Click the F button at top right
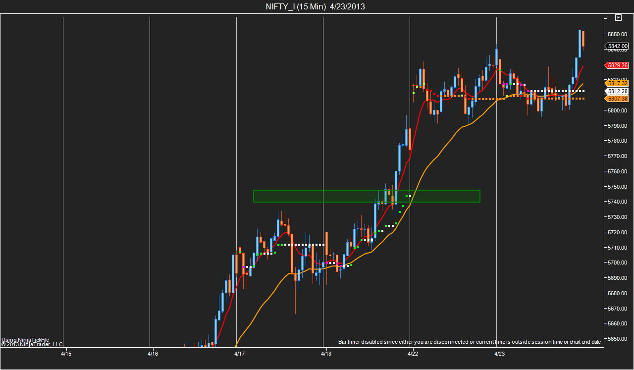 [x=618, y=18]
